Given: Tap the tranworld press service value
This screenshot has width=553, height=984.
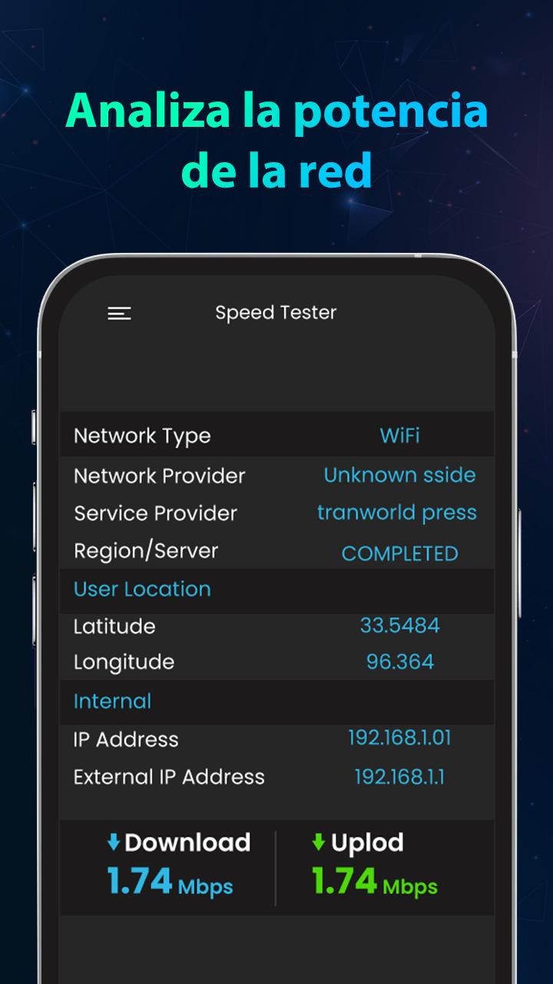Looking at the screenshot, I should pos(397,513).
